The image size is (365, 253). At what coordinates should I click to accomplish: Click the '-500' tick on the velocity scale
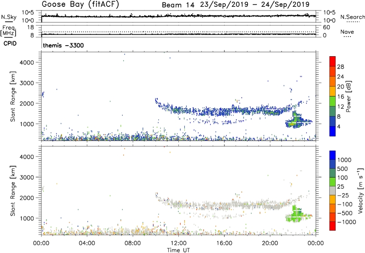click(345, 213)
